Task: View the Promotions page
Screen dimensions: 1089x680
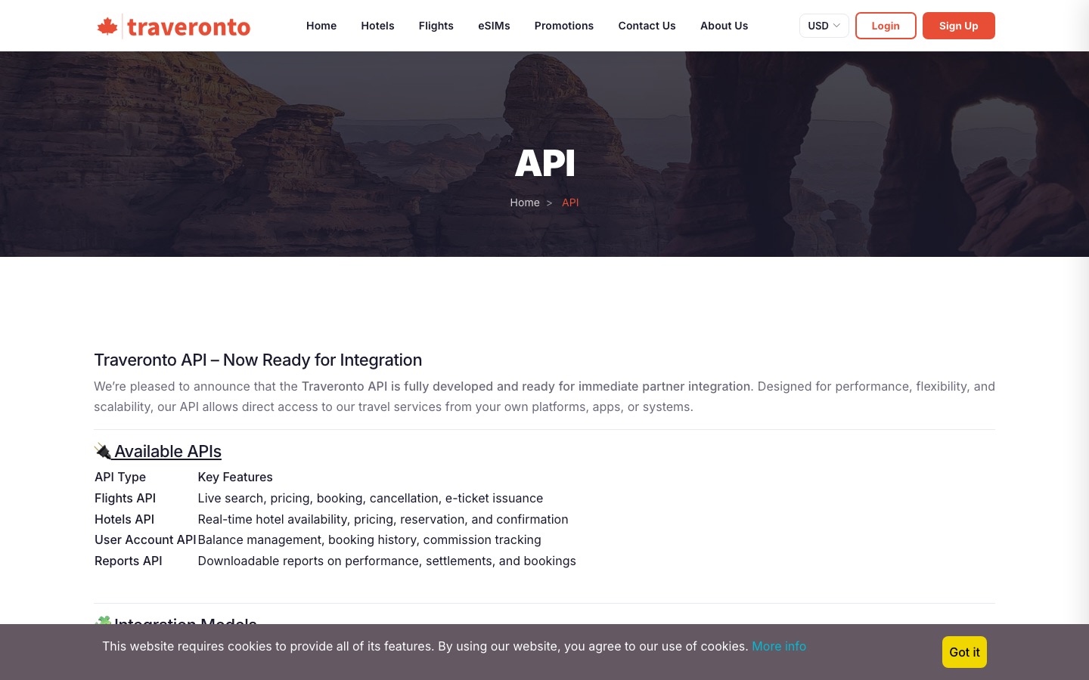Action: [564, 26]
